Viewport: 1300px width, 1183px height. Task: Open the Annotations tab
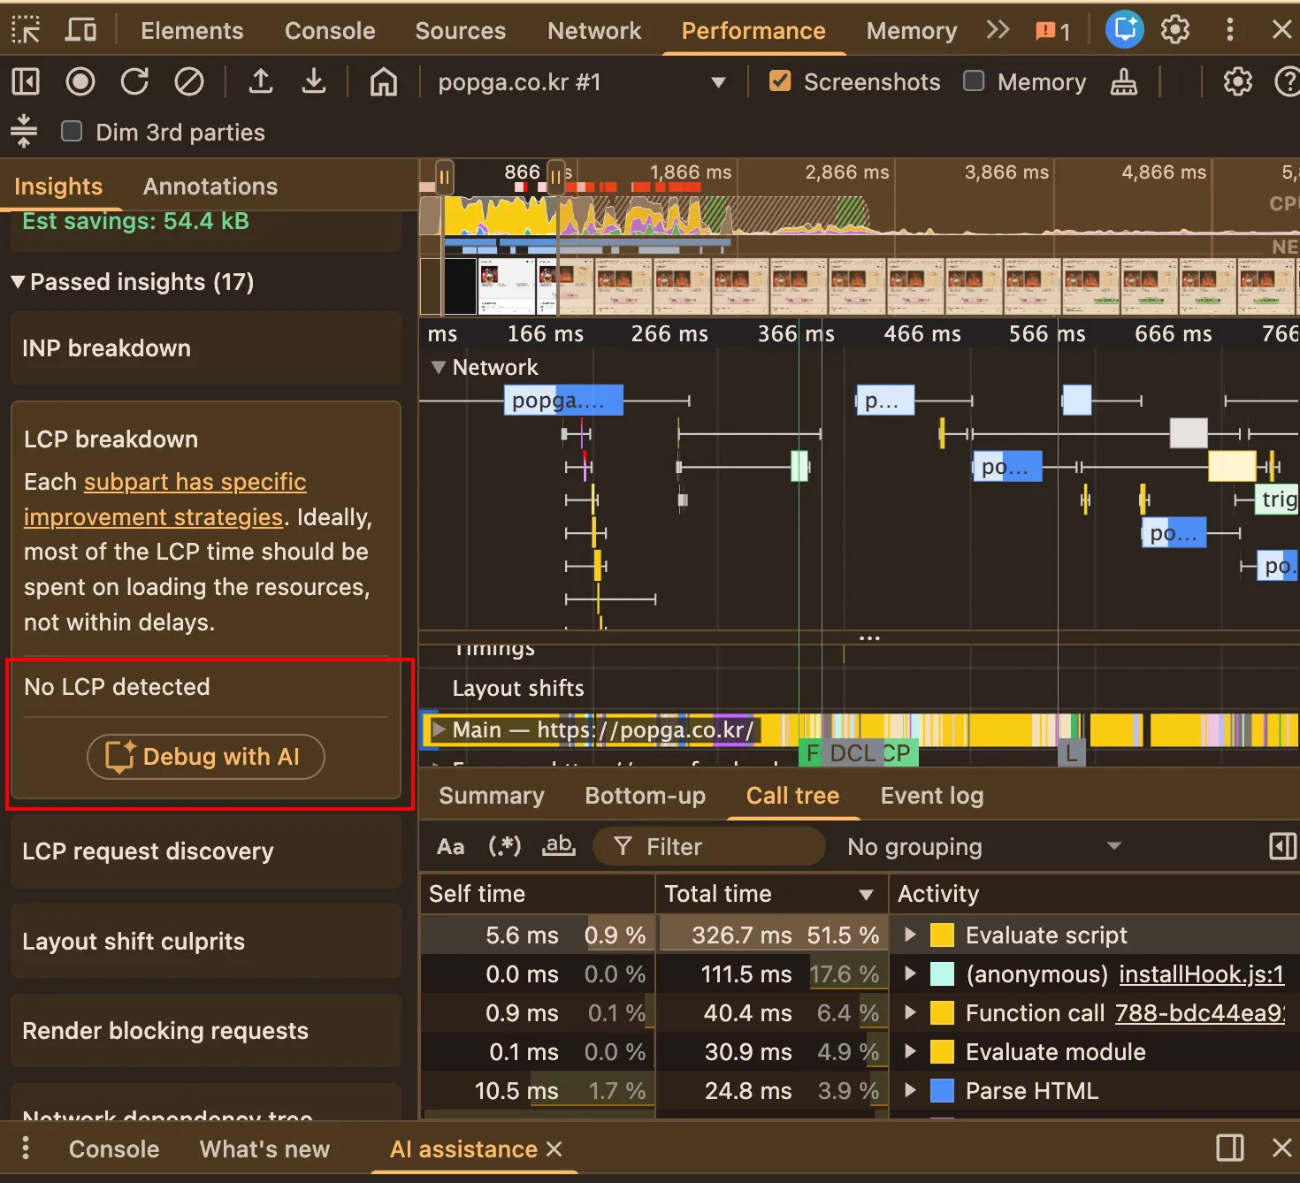[x=210, y=187]
